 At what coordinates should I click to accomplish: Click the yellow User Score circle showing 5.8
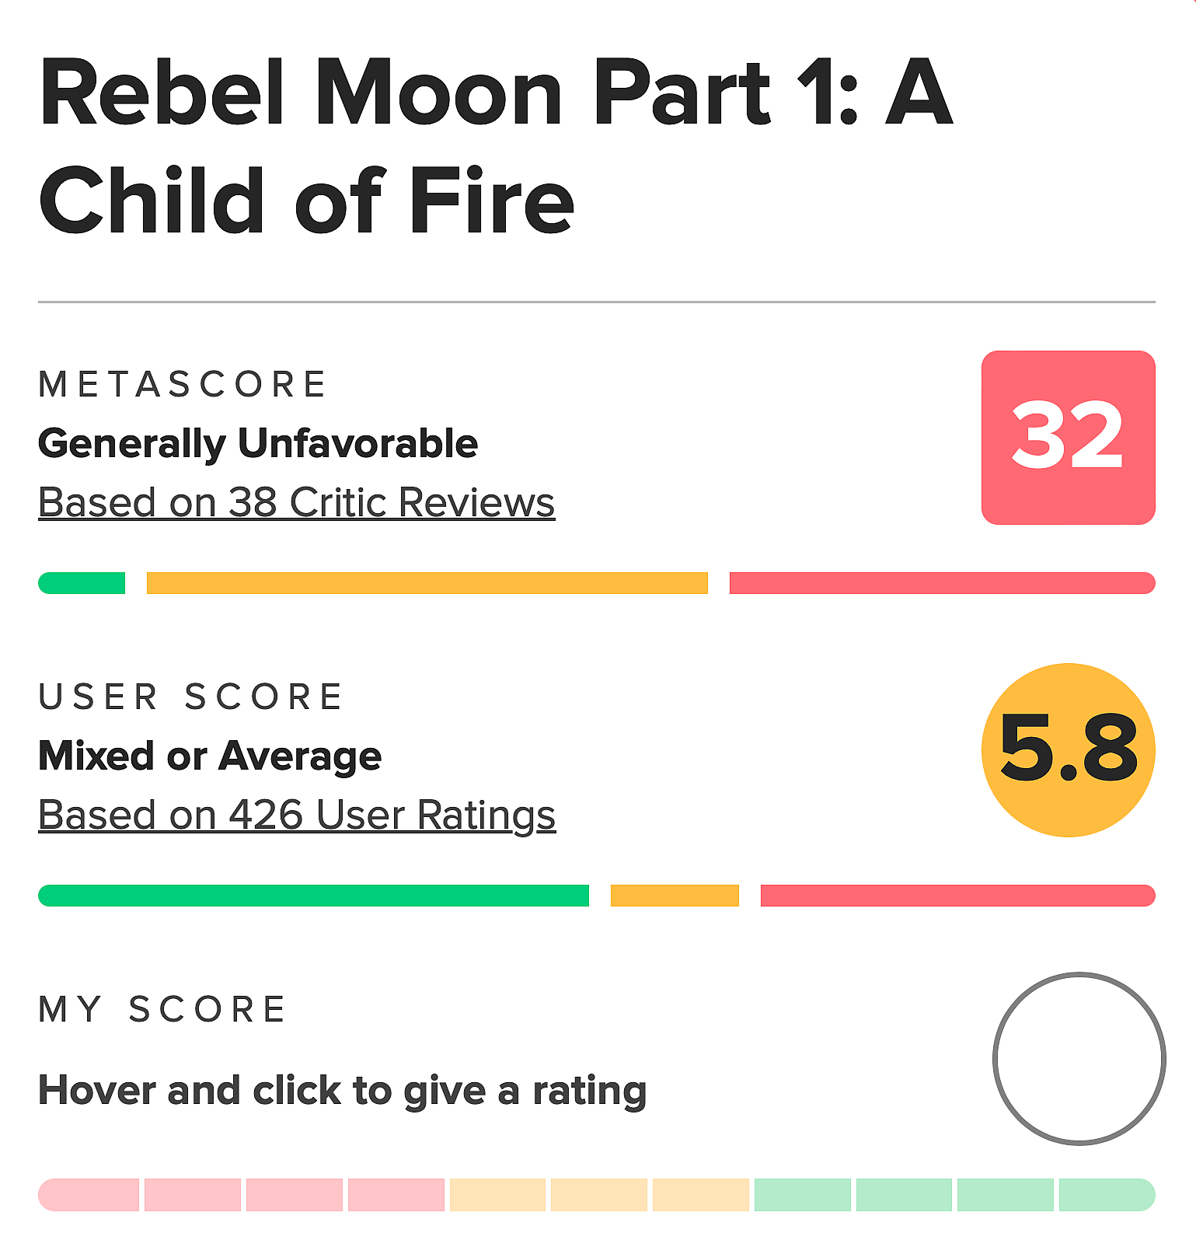(x=1068, y=753)
